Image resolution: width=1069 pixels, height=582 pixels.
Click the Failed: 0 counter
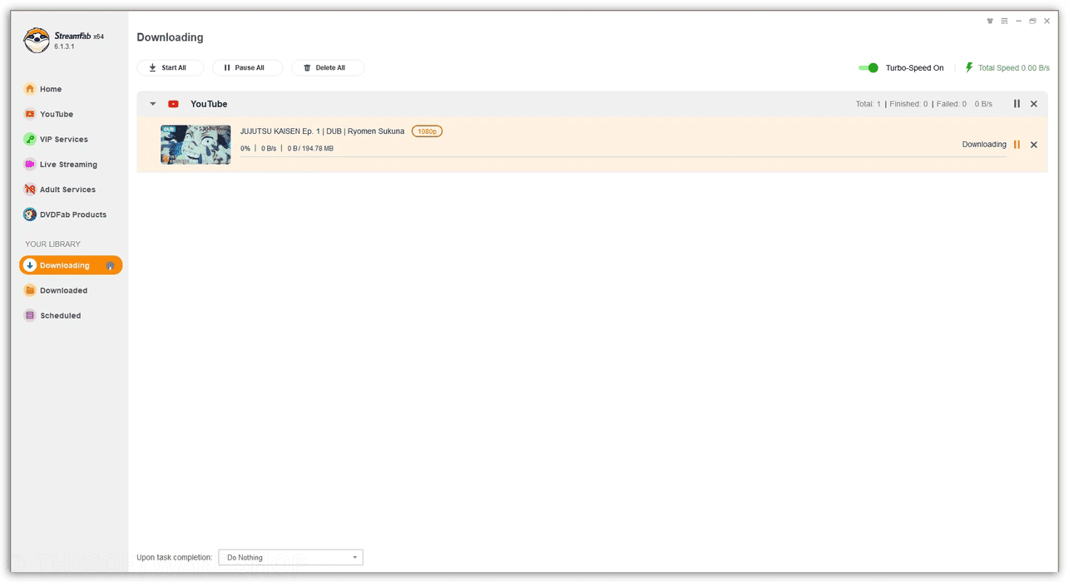952,104
